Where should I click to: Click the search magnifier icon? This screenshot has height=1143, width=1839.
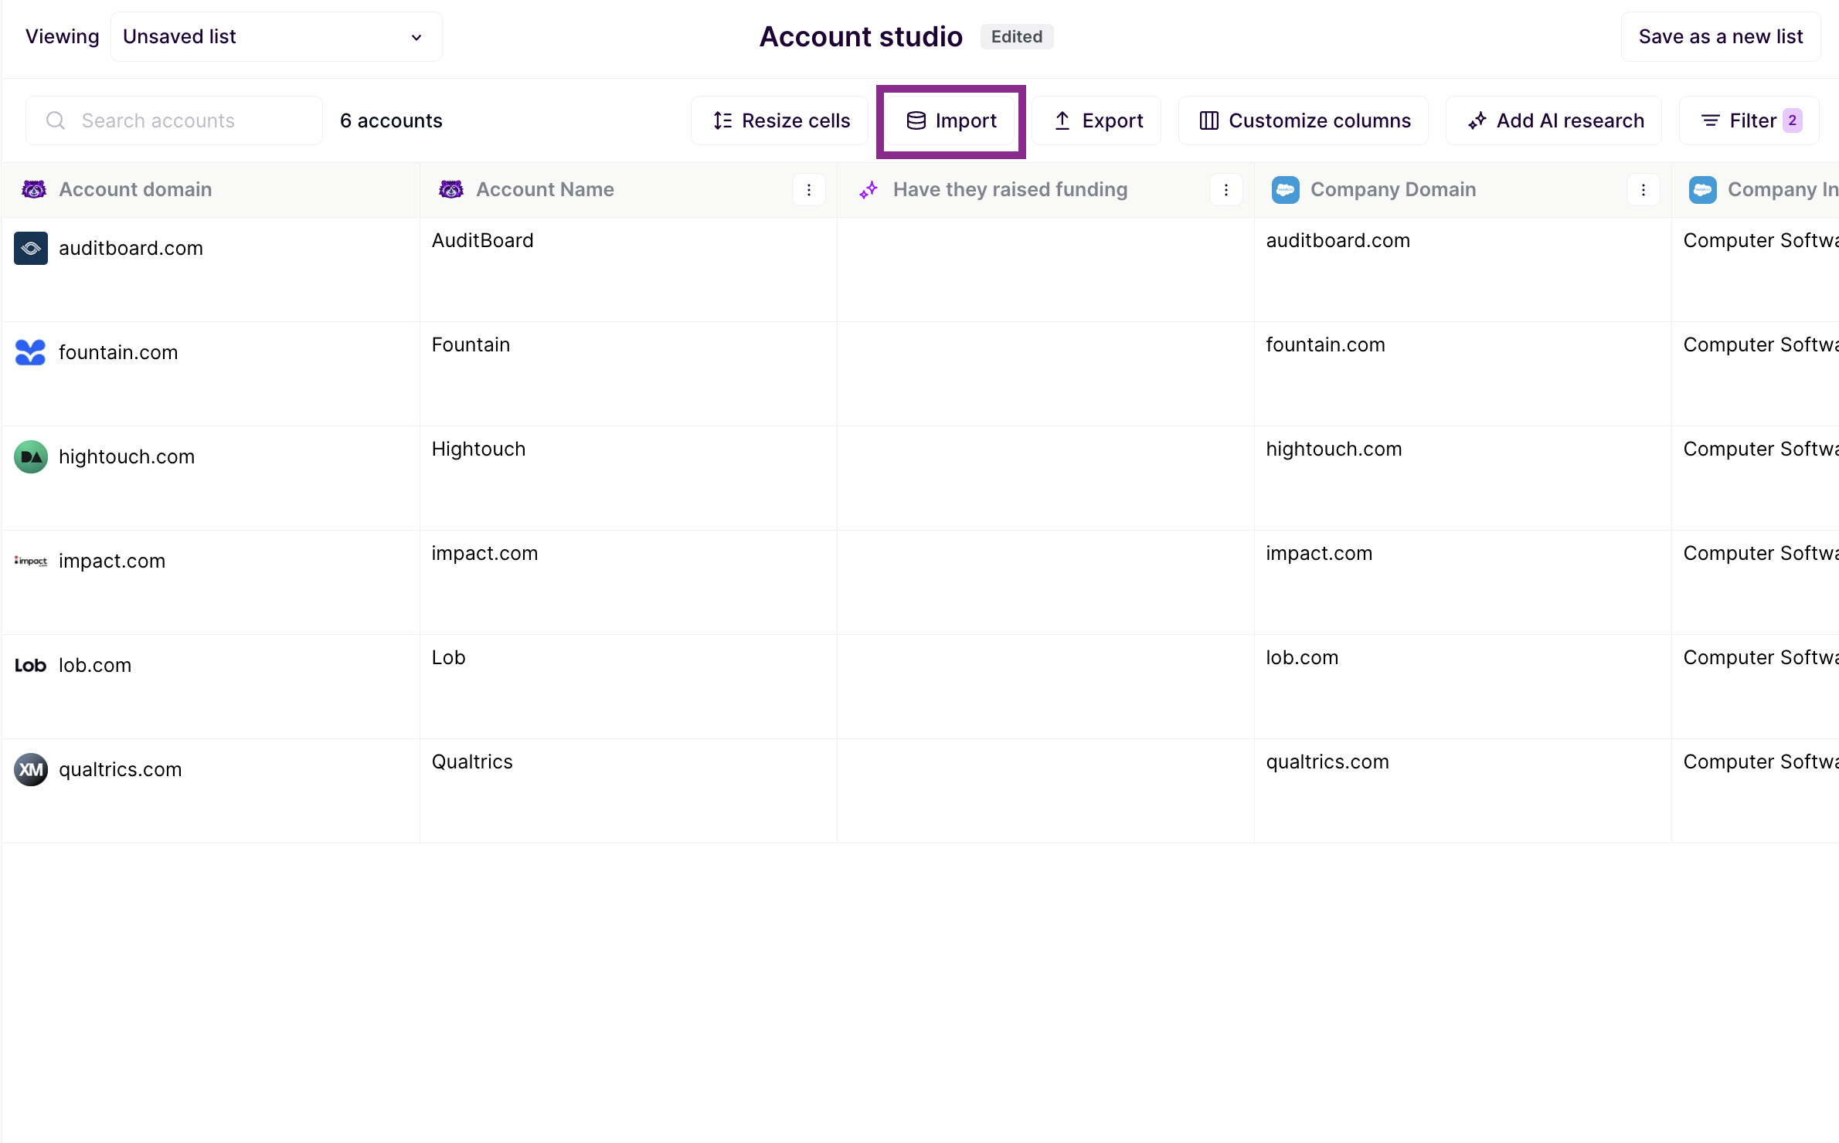[56, 120]
